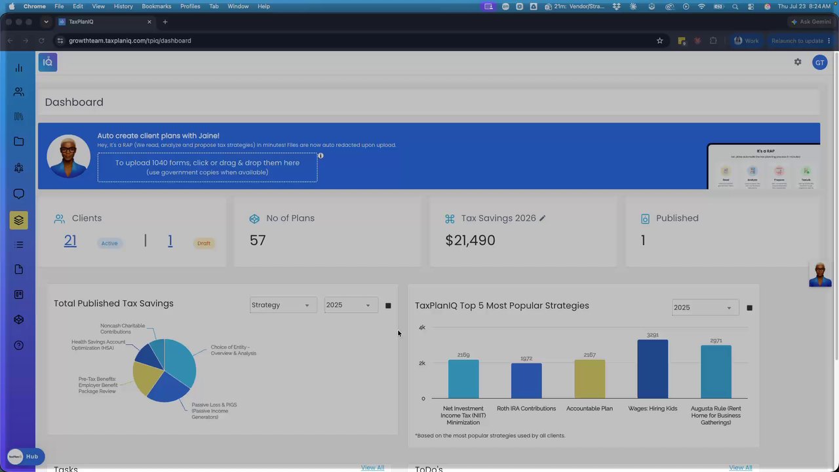Open the bar chart icon in sidebar

click(18, 68)
